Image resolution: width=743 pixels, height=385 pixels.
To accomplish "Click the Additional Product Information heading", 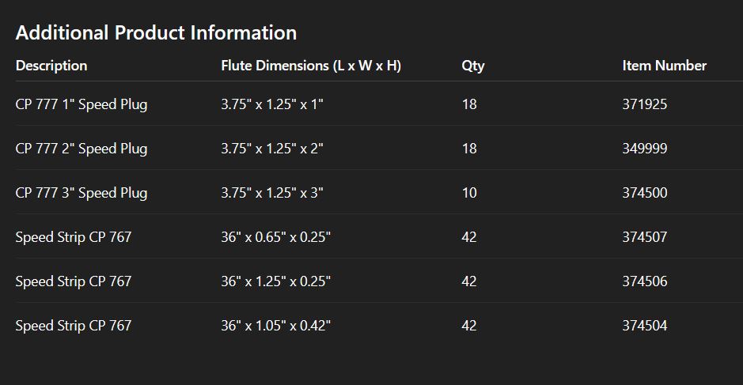I will coord(156,33).
